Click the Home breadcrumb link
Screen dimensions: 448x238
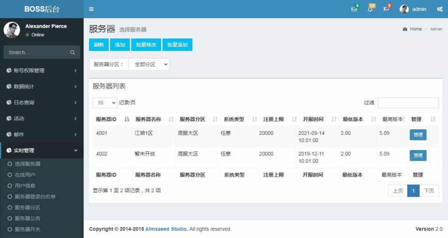pyautogui.click(x=416, y=29)
